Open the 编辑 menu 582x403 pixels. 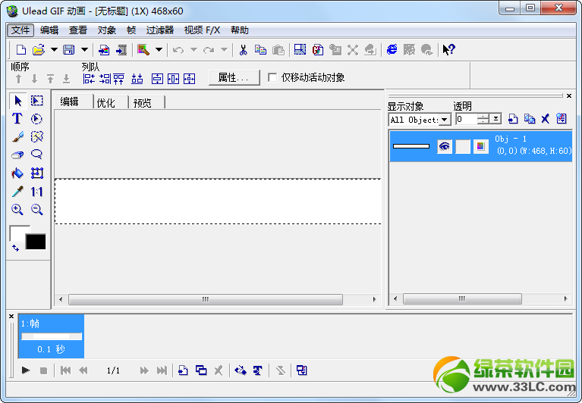coord(49,30)
